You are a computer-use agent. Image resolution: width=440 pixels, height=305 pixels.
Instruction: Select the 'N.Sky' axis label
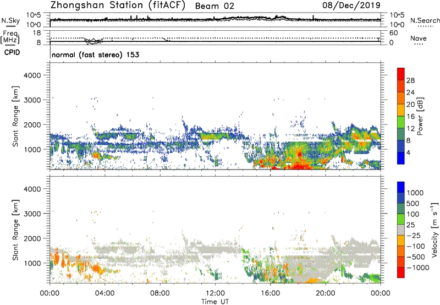[x=10, y=20]
